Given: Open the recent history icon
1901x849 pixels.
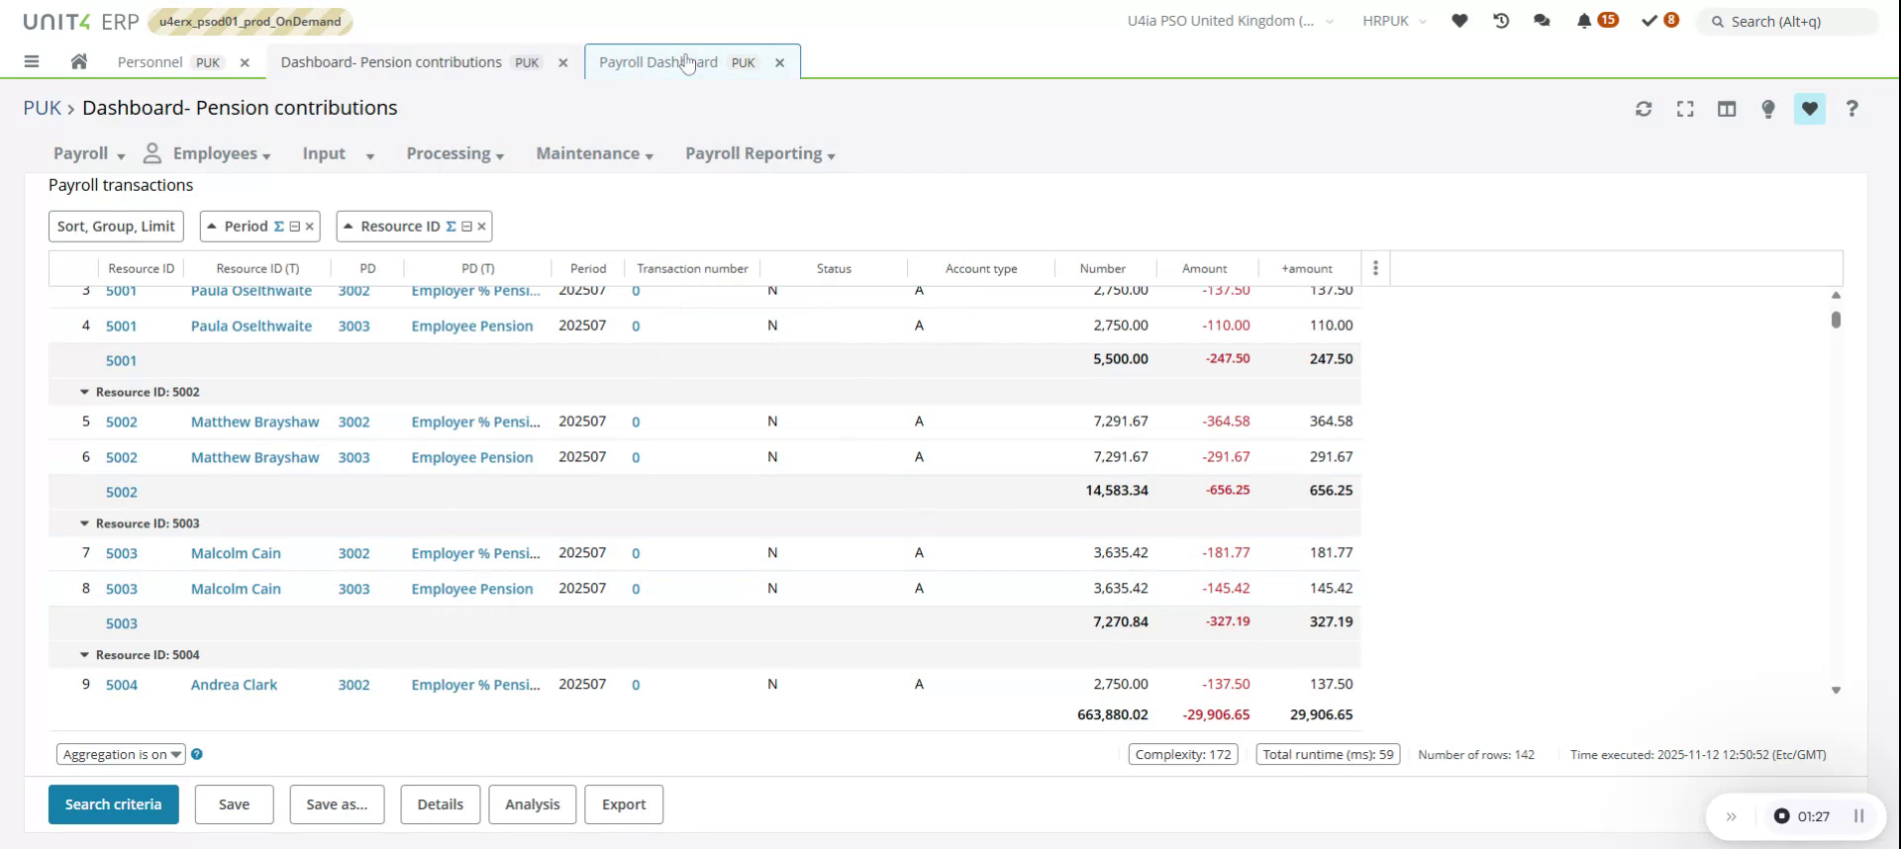Looking at the screenshot, I should [1501, 21].
